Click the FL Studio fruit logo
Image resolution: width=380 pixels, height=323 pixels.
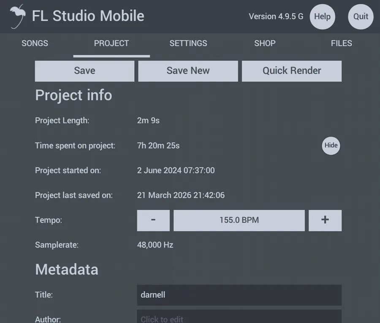pyautogui.click(x=17, y=16)
